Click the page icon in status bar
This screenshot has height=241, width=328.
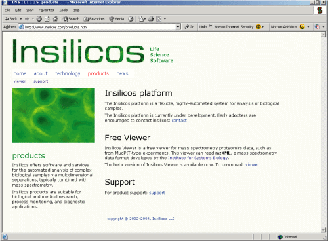click(x=5, y=237)
